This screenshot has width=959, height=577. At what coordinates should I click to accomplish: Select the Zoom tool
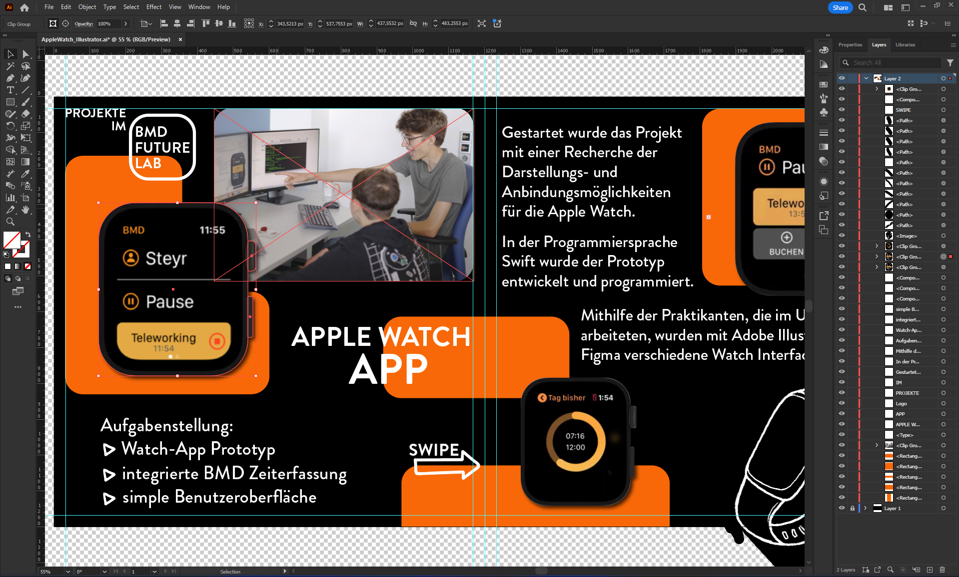10,222
